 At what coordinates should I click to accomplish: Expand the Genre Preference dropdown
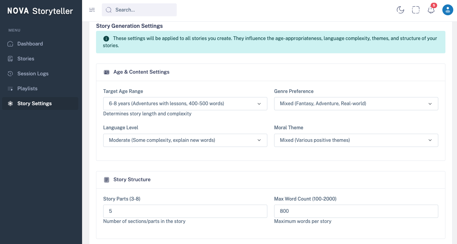click(356, 104)
